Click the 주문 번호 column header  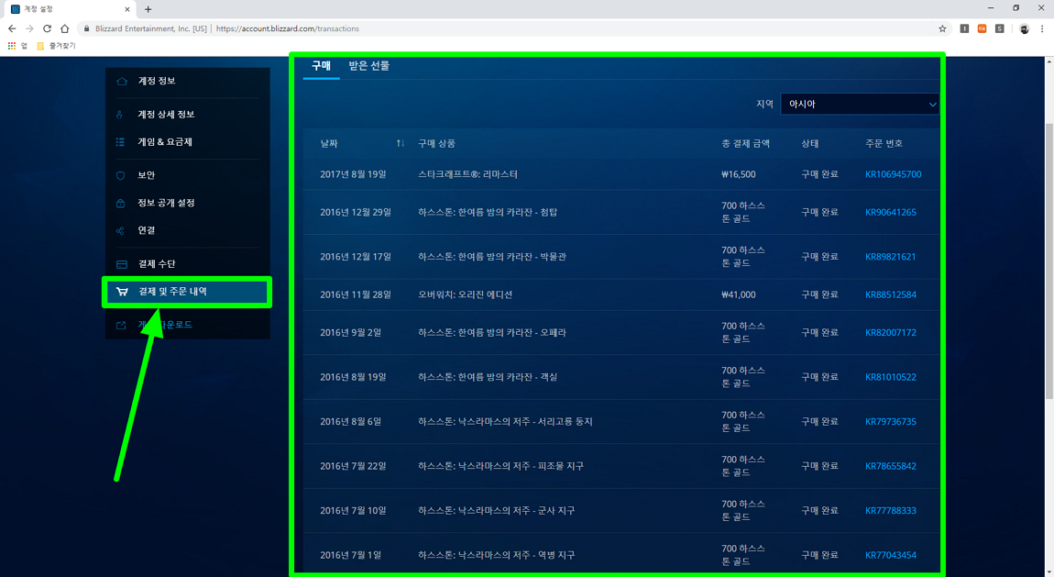(884, 143)
